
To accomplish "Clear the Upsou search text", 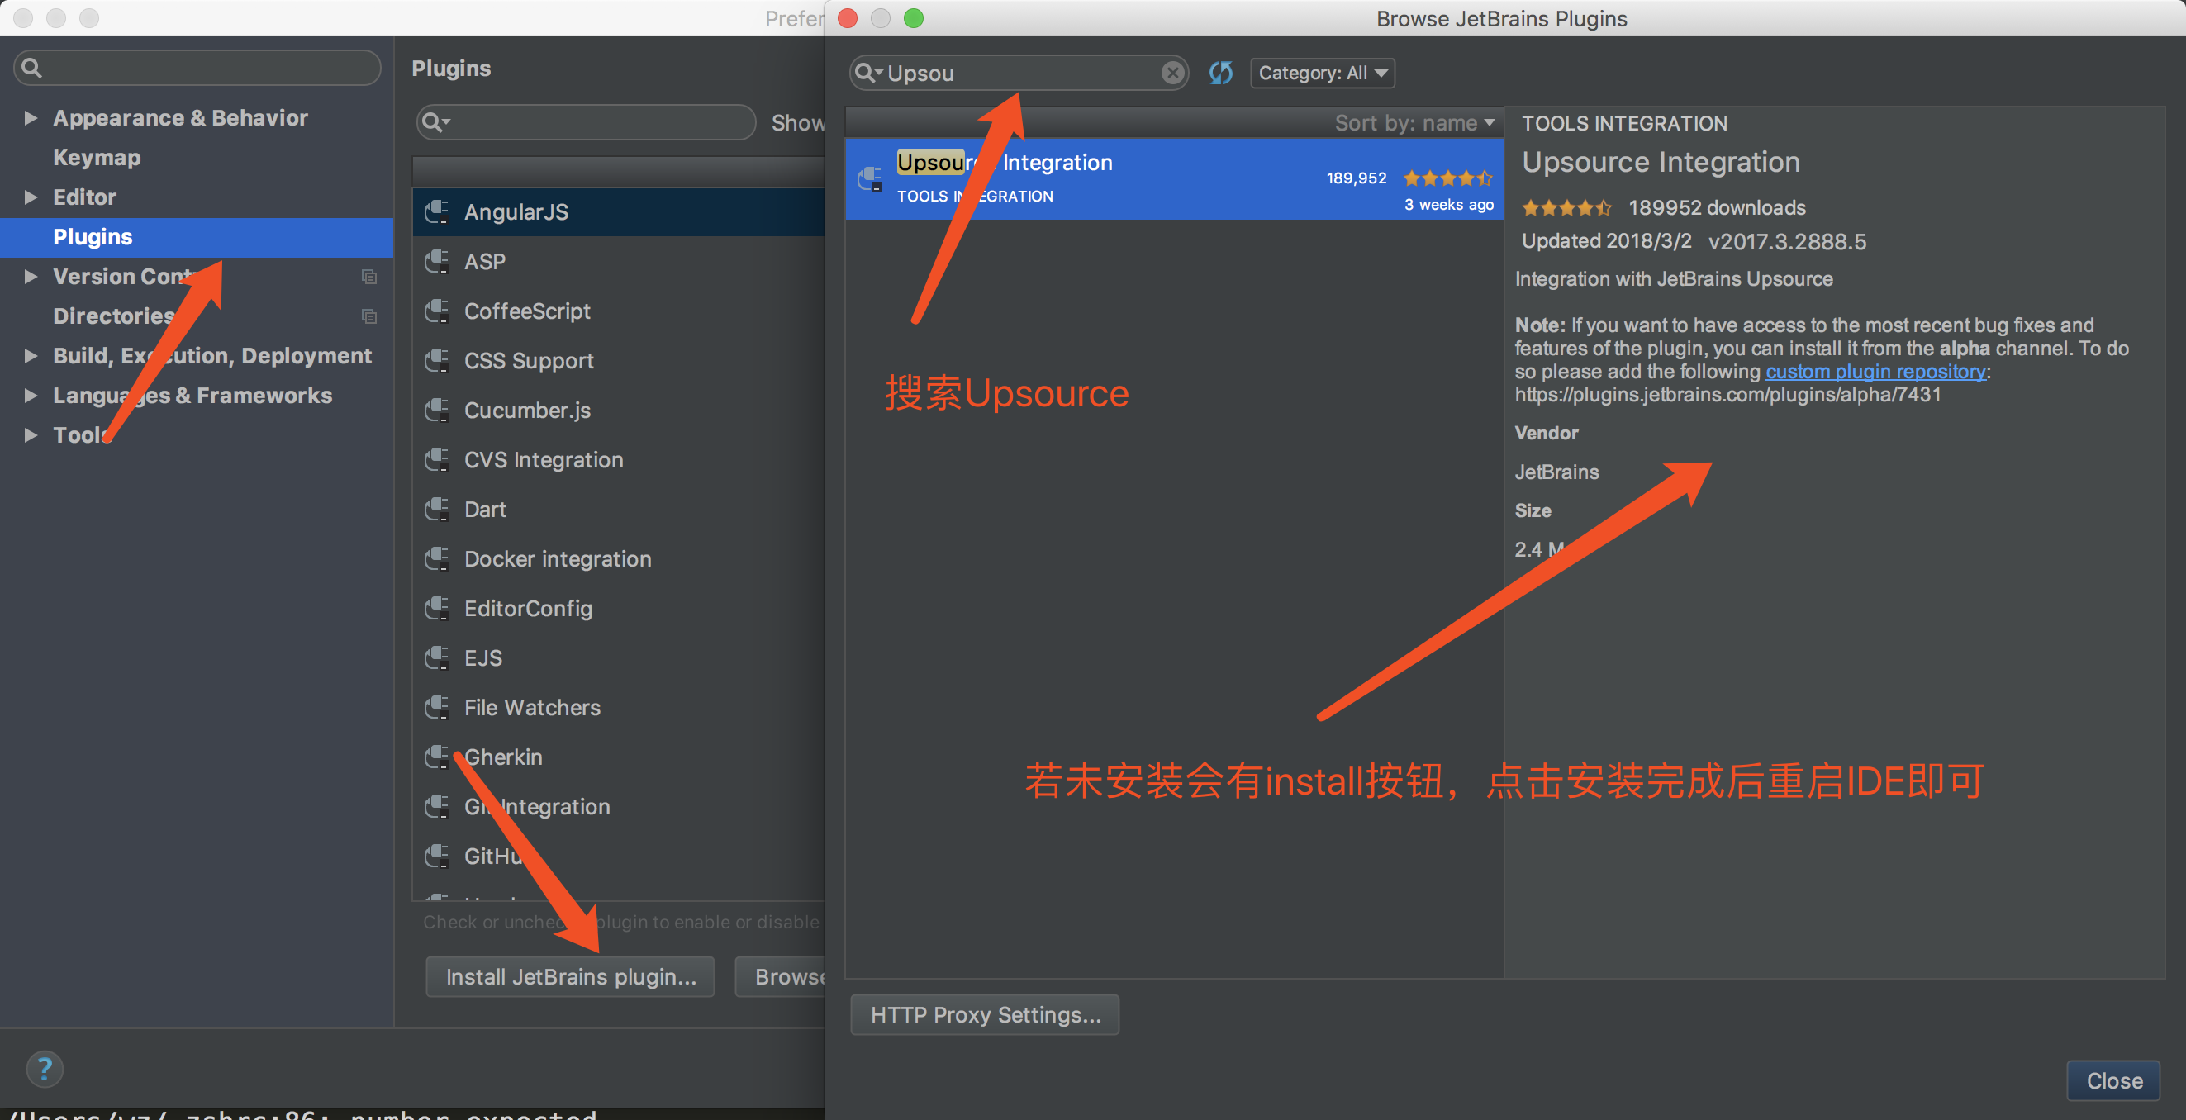I will click(1173, 73).
